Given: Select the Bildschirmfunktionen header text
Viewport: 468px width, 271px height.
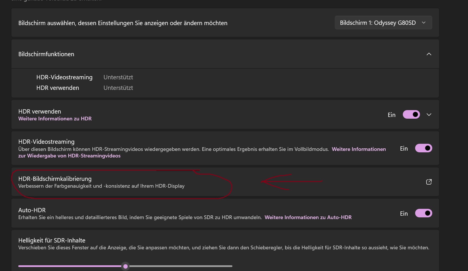Looking at the screenshot, I should [x=46, y=54].
